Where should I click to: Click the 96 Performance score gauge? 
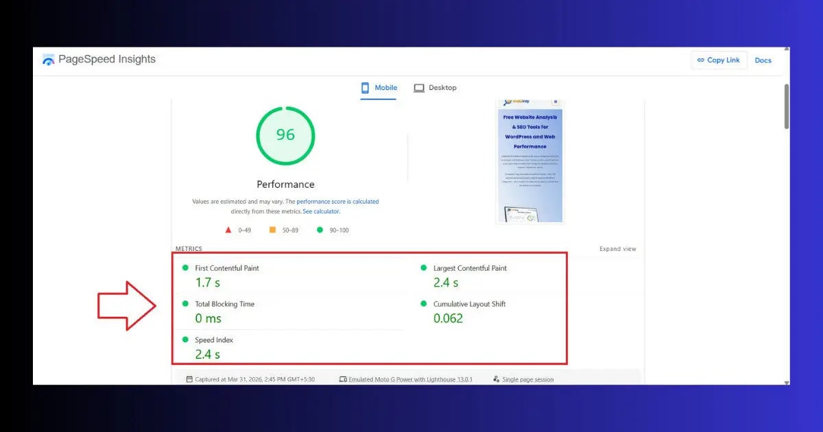click(285, 136)
